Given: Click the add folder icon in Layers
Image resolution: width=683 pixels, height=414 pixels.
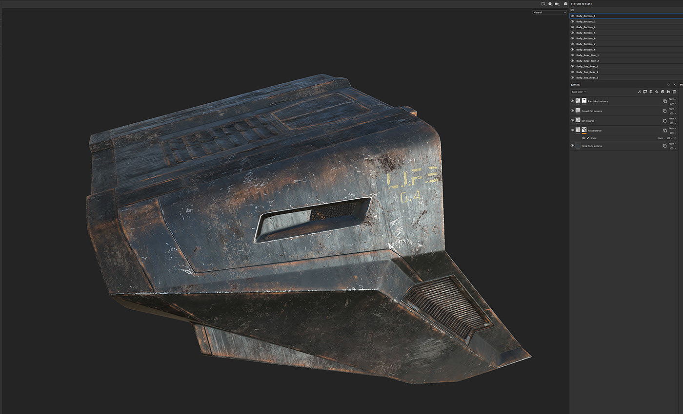Looking at the screenshot, I should [668, 92].
